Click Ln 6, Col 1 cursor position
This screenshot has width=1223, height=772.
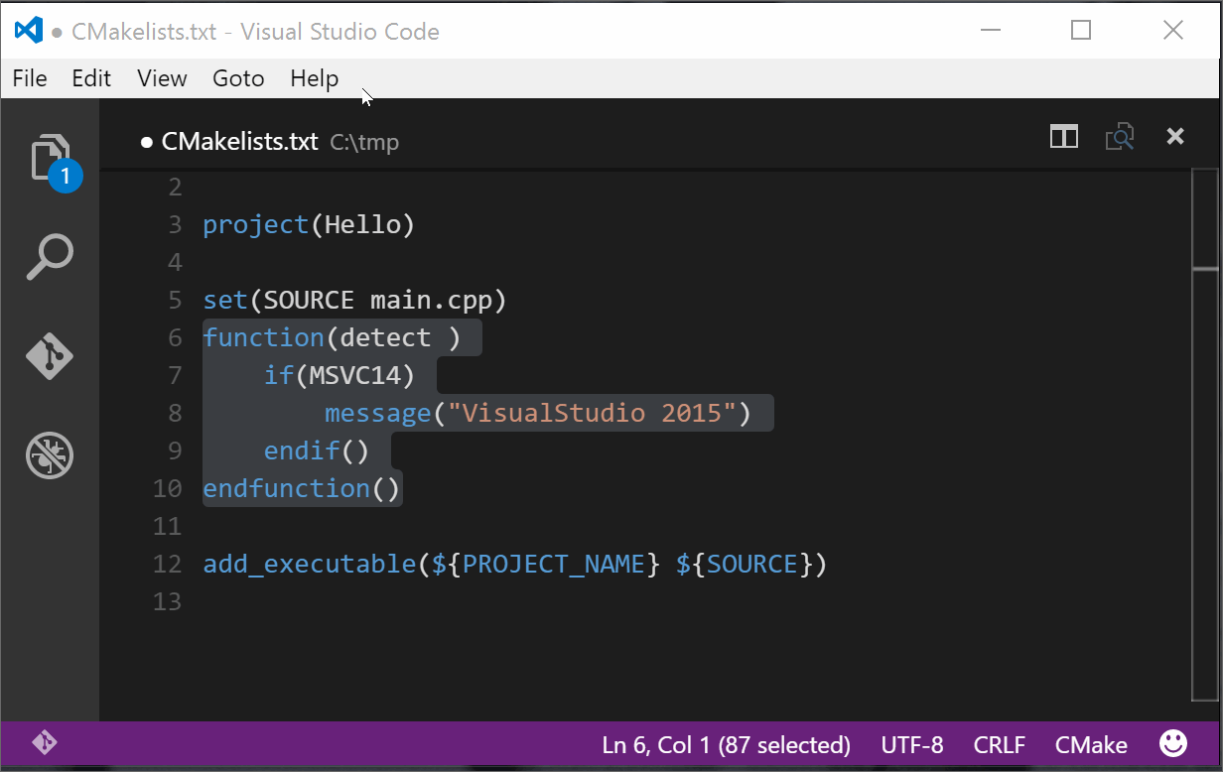click(x=726, y=744)
